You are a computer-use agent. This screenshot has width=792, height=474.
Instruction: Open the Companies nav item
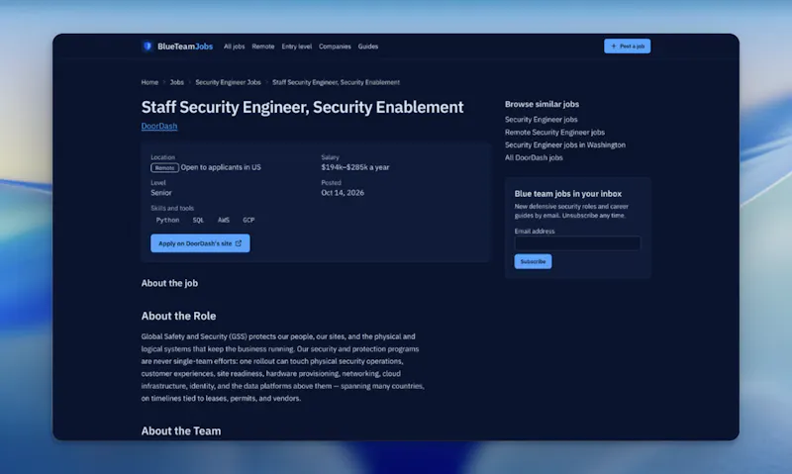click(x=335, y=46)
